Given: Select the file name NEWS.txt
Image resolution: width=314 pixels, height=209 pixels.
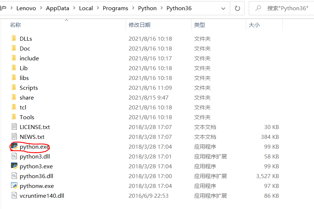Looking at the screenshot, I should coord(32,137).
